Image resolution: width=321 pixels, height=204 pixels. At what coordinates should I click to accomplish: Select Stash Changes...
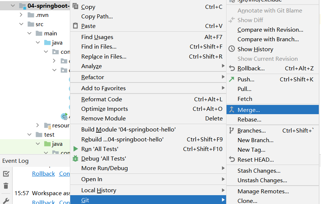(273, 171)
